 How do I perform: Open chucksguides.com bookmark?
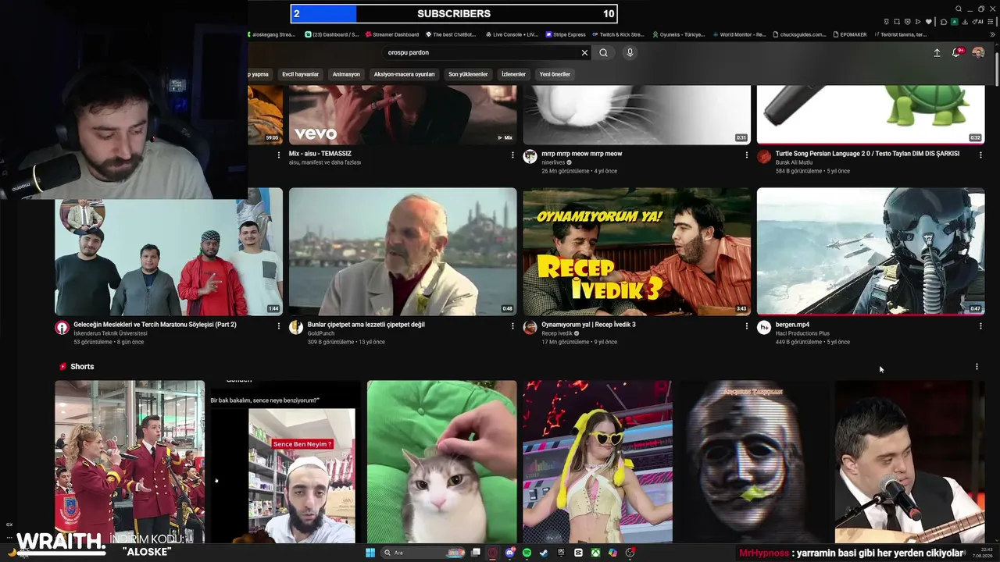click(800, 34)
